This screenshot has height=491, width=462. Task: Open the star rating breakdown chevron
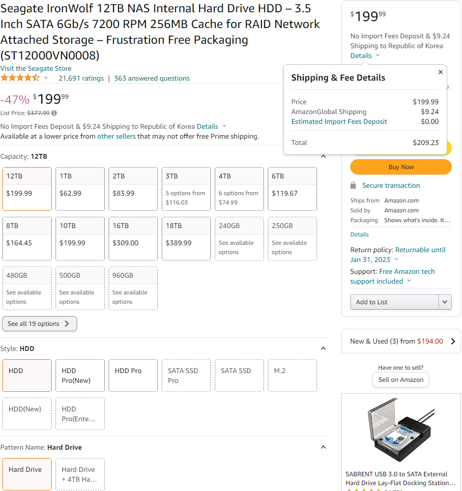pos(46,78)
